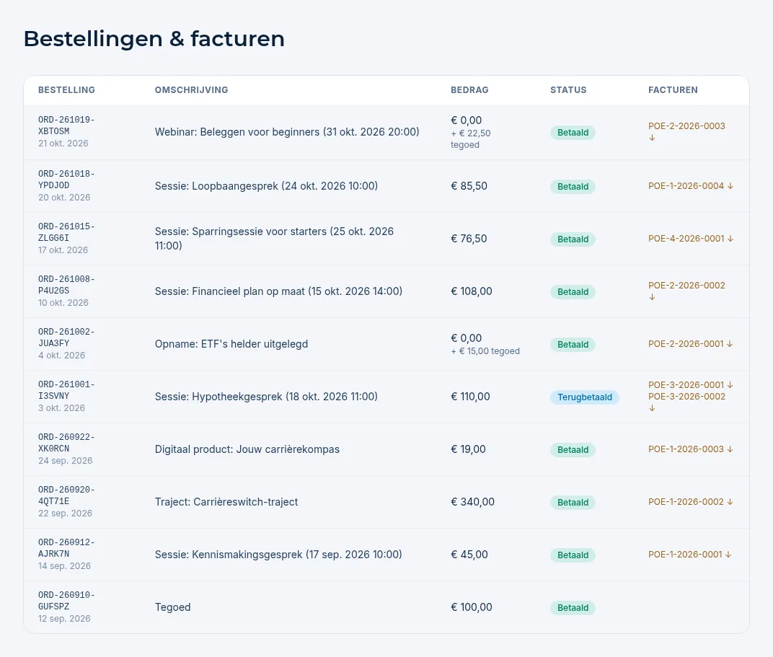Click the Carrièreswitch-traject description
The height and width of the screenshot is (657, 773).
coord(226,502)
